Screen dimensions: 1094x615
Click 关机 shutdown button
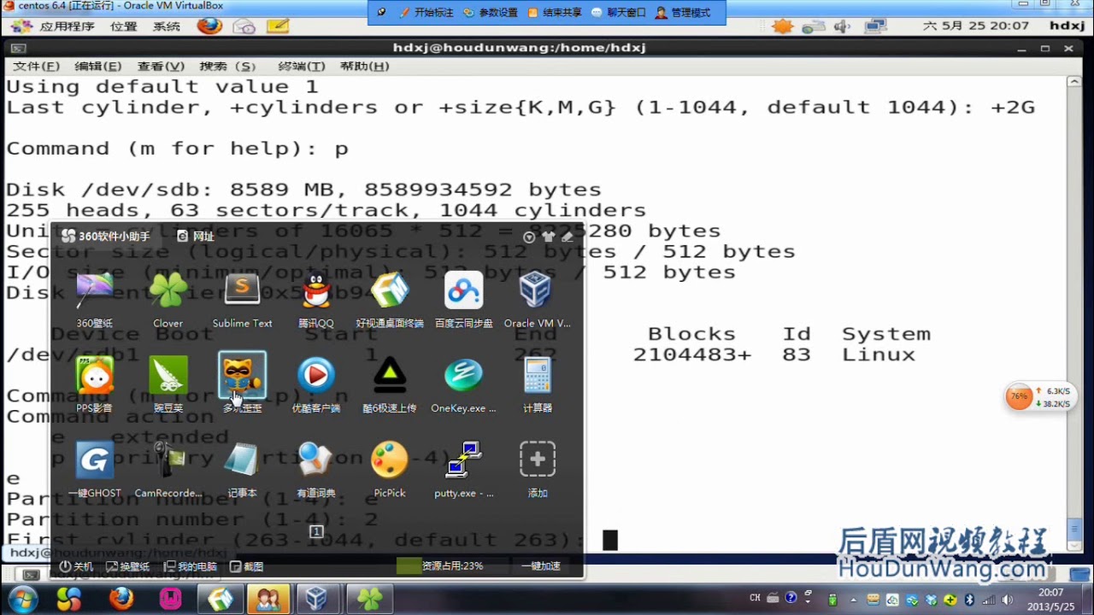(x=77, y=566)
